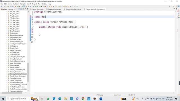Click the Pin Editor toolbar icon

pyautogui.click(x=77, y=6)
